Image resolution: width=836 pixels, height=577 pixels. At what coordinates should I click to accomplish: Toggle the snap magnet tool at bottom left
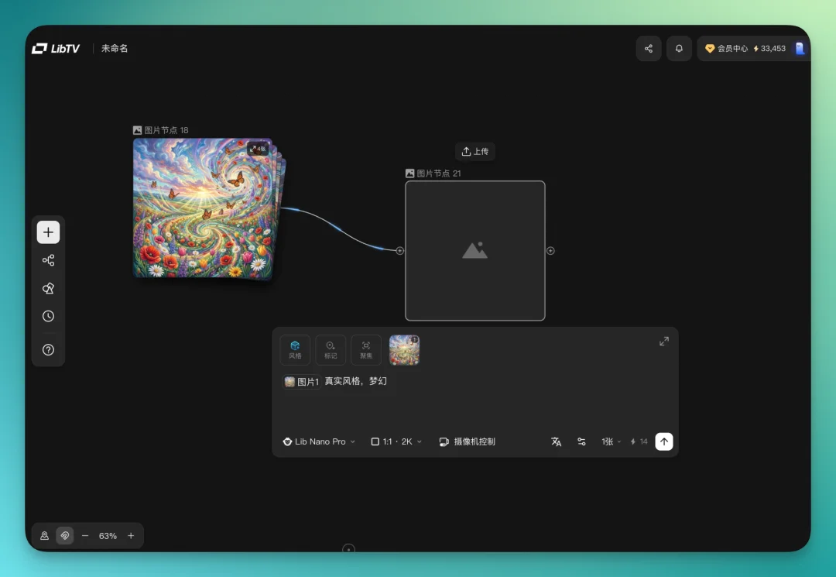tap(64, 535)
